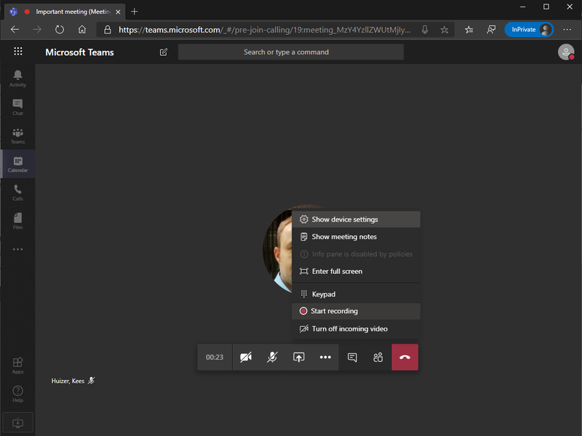
Task: Show the meeting conversation chat
Action: point(352,357)
